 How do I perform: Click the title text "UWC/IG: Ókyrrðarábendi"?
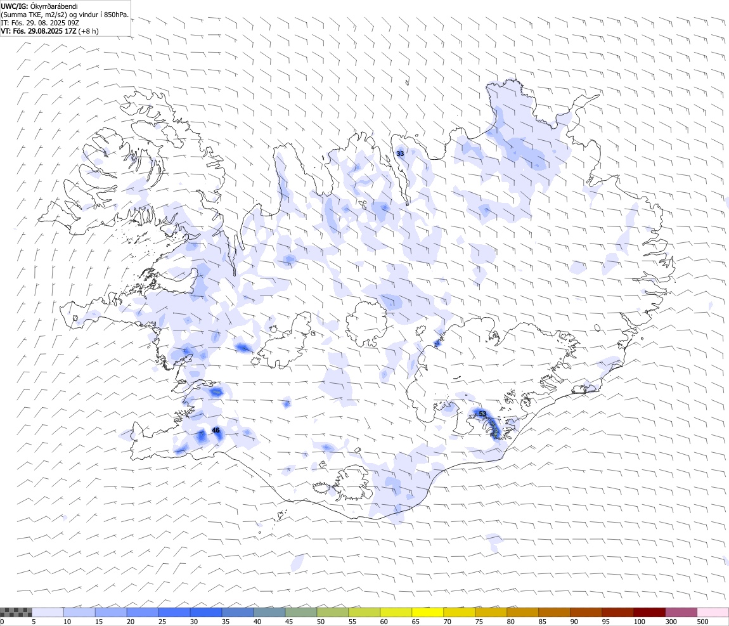39,6
